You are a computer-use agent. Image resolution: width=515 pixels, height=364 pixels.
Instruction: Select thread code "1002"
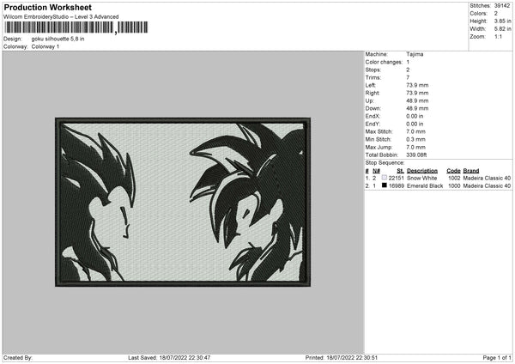click(x=454, y=178)
